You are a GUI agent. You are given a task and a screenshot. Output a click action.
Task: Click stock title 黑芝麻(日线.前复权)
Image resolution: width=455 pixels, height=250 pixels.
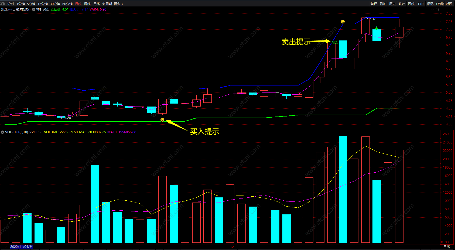pos(16,9)
